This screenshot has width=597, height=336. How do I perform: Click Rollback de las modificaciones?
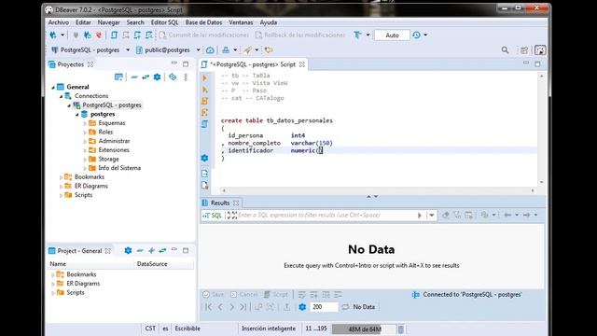300,35
